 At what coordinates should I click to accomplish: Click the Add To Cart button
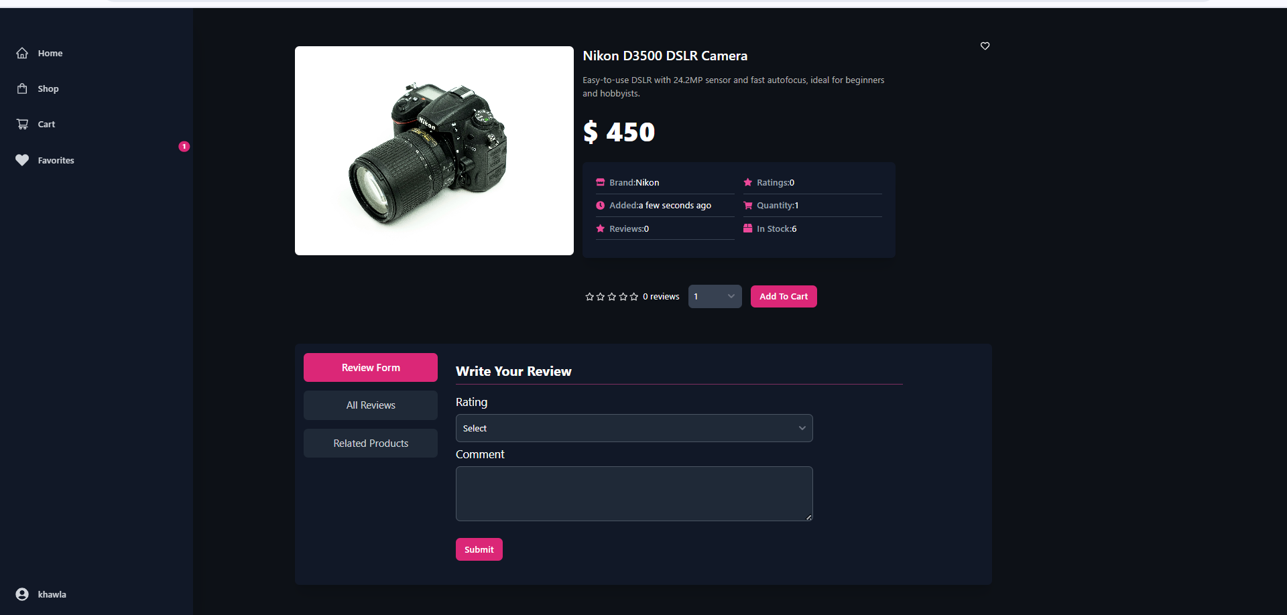[784, 296]
